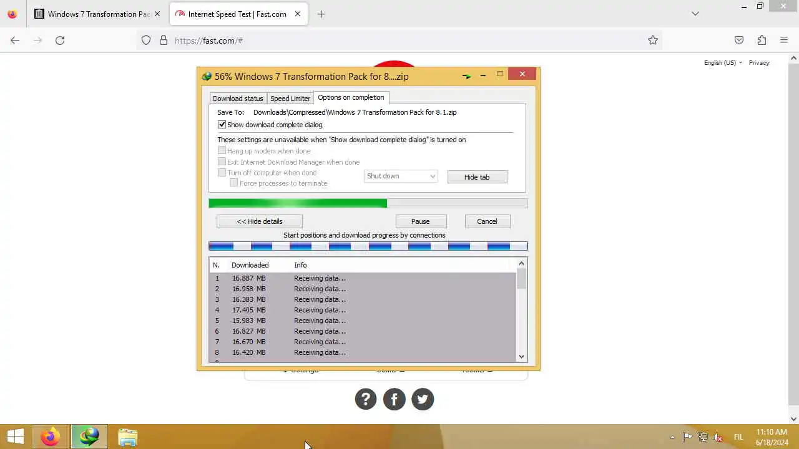Image resolution: width=799 pixels, height=449 pixels.
Task: Click the Downloaded column header
Action: click(250, 265)
